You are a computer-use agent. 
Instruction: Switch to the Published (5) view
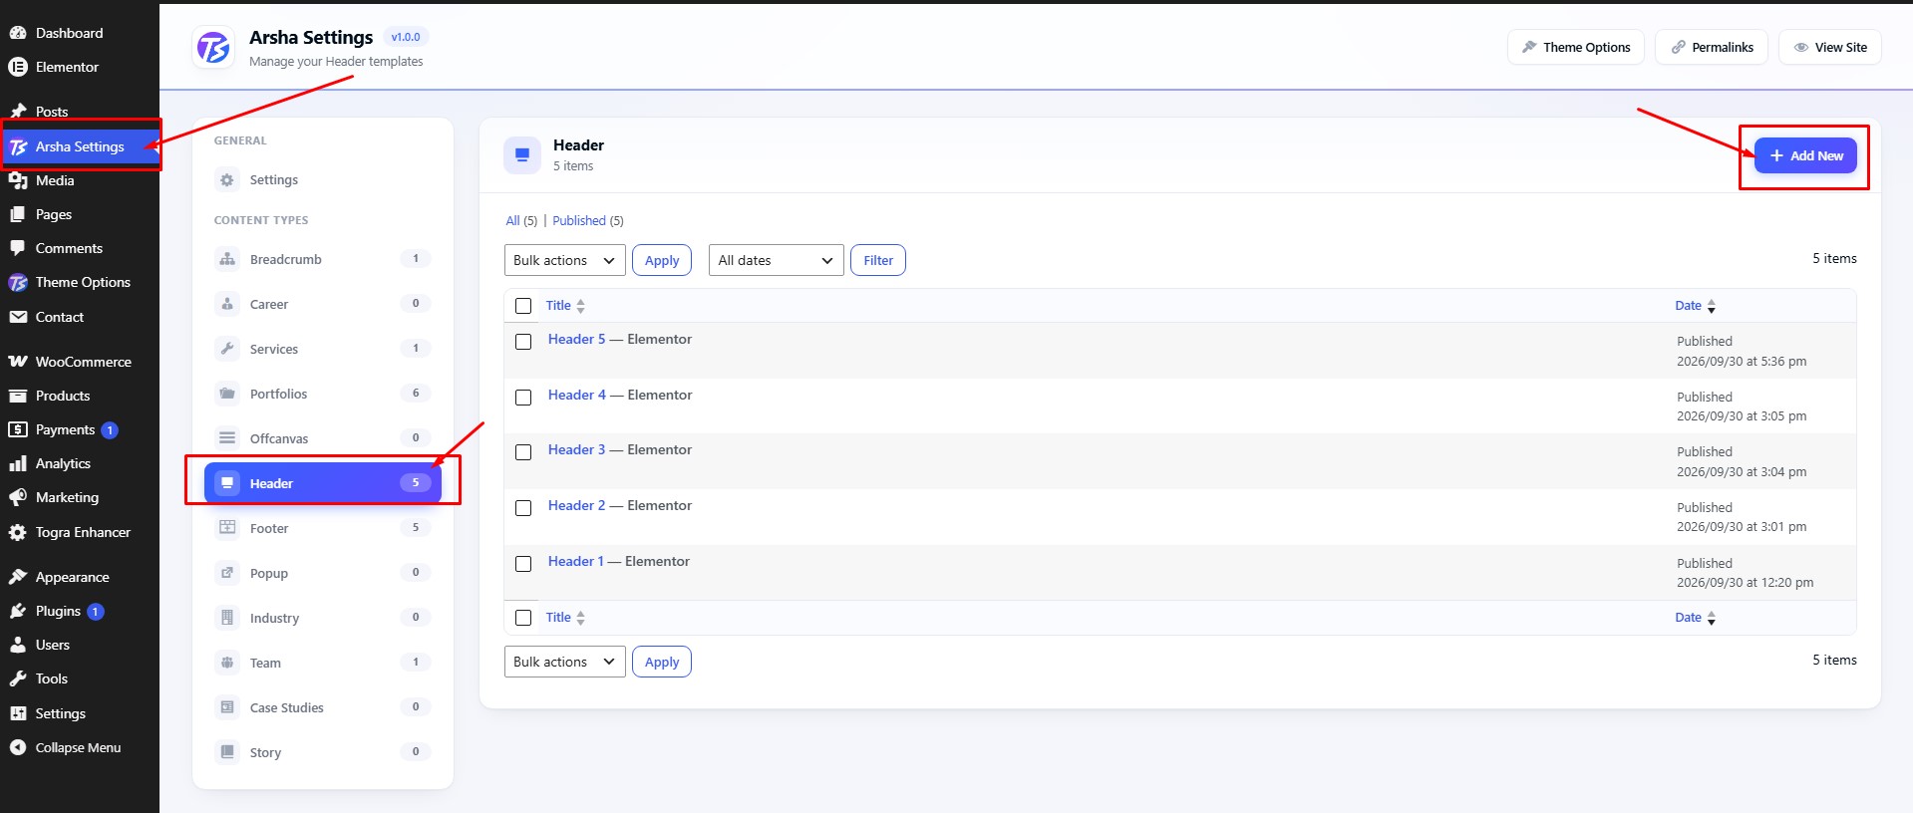click(588, 221)
